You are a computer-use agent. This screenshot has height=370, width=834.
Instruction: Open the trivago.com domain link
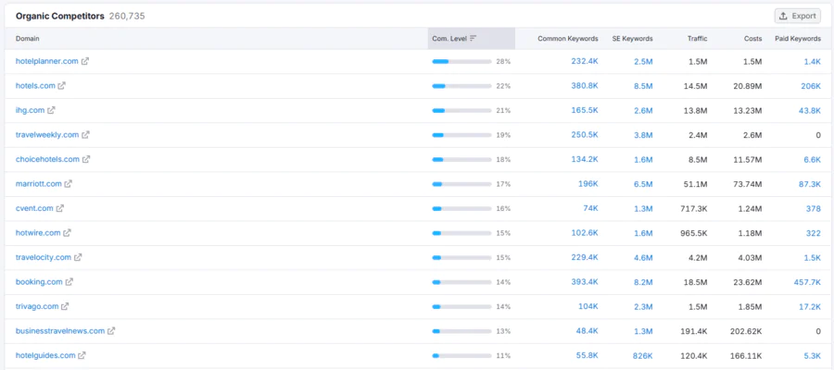37,306
